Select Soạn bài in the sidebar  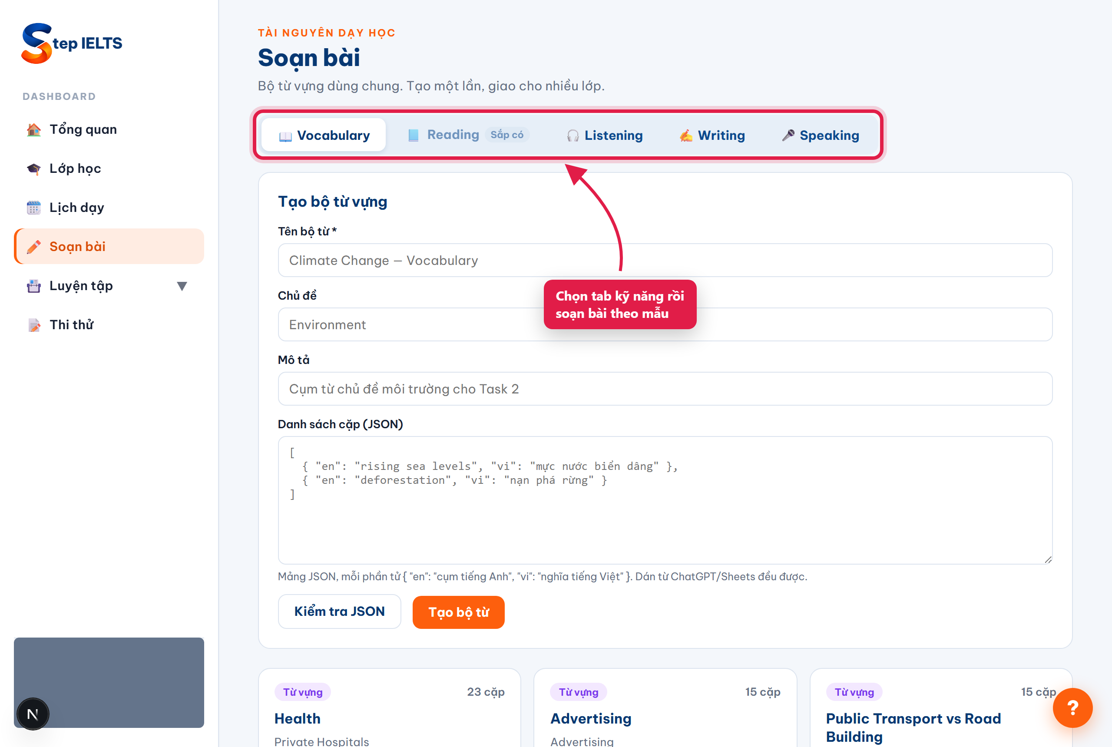(109, 246)
